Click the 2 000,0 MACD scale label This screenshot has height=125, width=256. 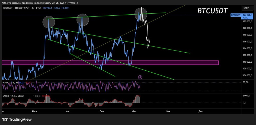click(247, 96)
